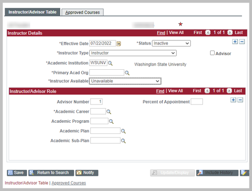Select the Instructor/Advisor Table tab

[x=32, y=12]
